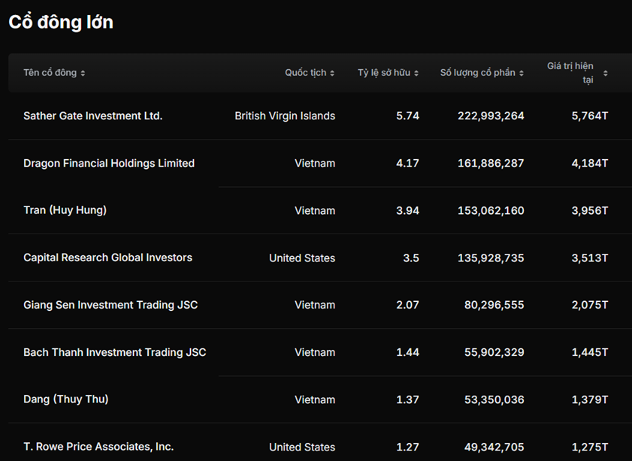
Task: Sort by the Số lượng cổ phần column arrows
Action: coord(522,73)
